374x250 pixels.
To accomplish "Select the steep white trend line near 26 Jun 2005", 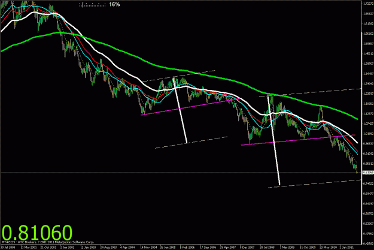I will [x=180, y=110].
